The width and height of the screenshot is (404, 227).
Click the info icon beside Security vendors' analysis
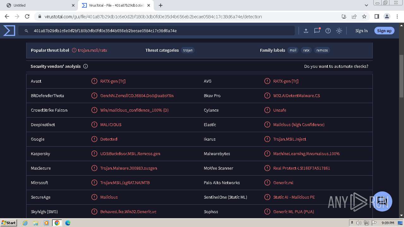tap(86, 66)
